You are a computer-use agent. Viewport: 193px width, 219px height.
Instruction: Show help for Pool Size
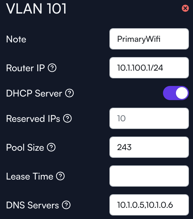click(51, 147)
